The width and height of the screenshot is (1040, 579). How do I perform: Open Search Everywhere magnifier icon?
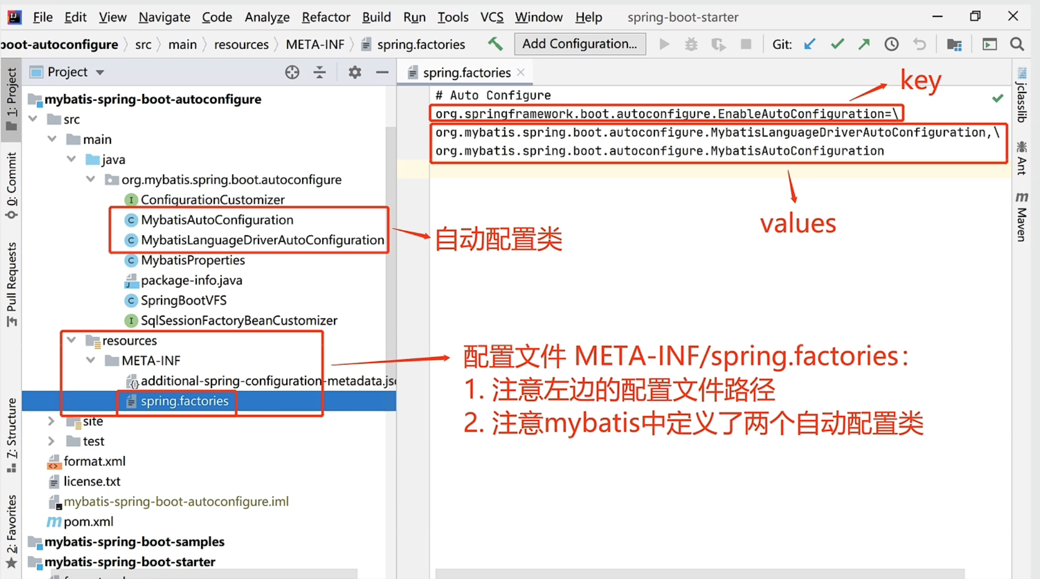[x=1016, y=44]
